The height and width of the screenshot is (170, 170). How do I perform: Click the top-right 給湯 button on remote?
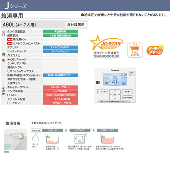tap(132, 74)
